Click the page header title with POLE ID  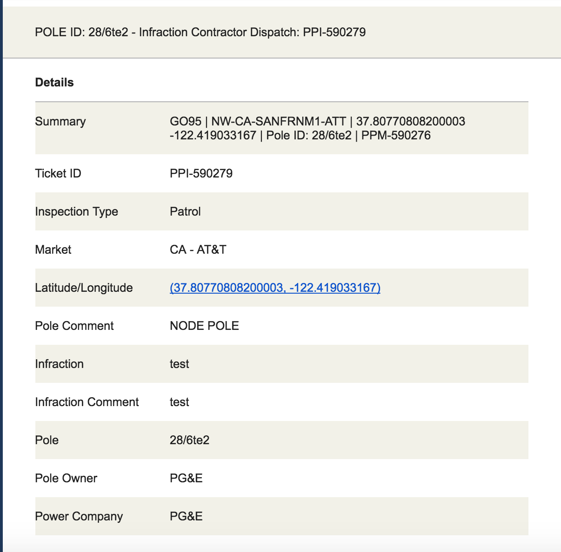[200, 33]
